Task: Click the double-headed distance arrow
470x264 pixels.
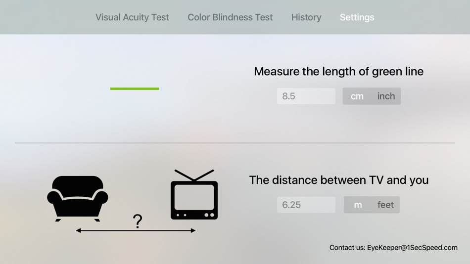Action: pyautogui.click(x=136, y=230)
